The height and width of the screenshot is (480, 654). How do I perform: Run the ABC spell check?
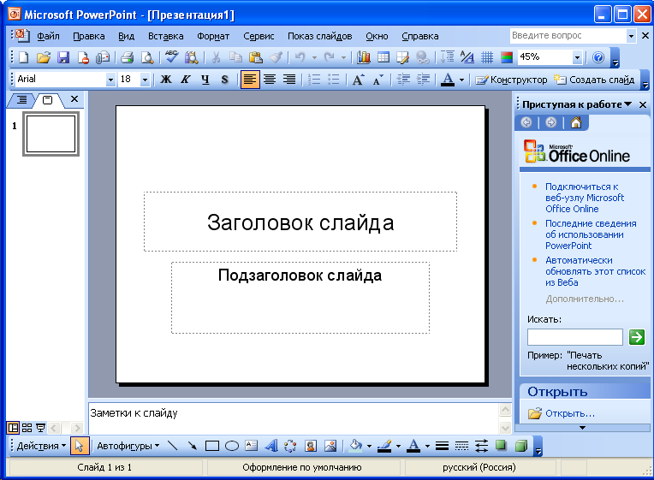[171, 56]
